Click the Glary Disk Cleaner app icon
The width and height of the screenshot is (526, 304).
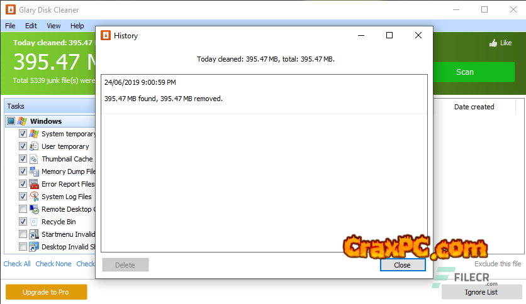[x=11, y=9]
